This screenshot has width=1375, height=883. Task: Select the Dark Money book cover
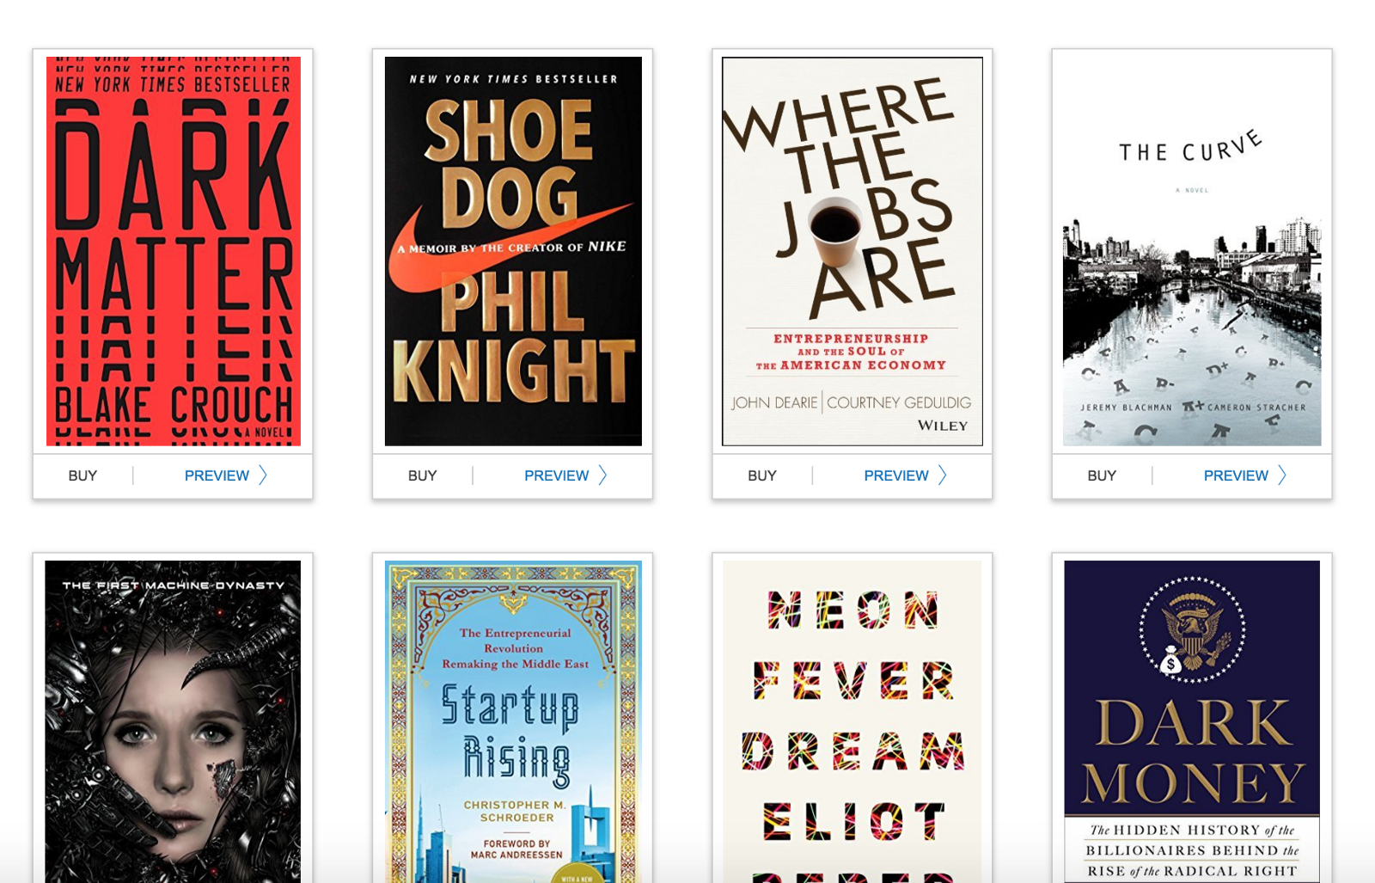click(1192, 722)
